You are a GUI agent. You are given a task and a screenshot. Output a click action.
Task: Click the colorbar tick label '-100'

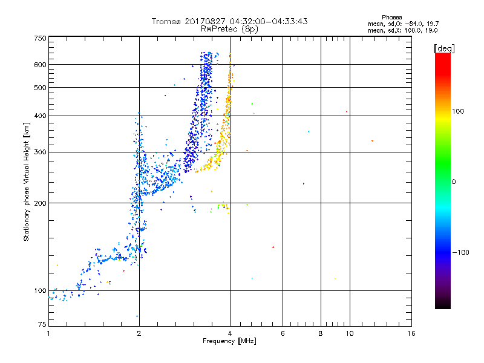460,252
